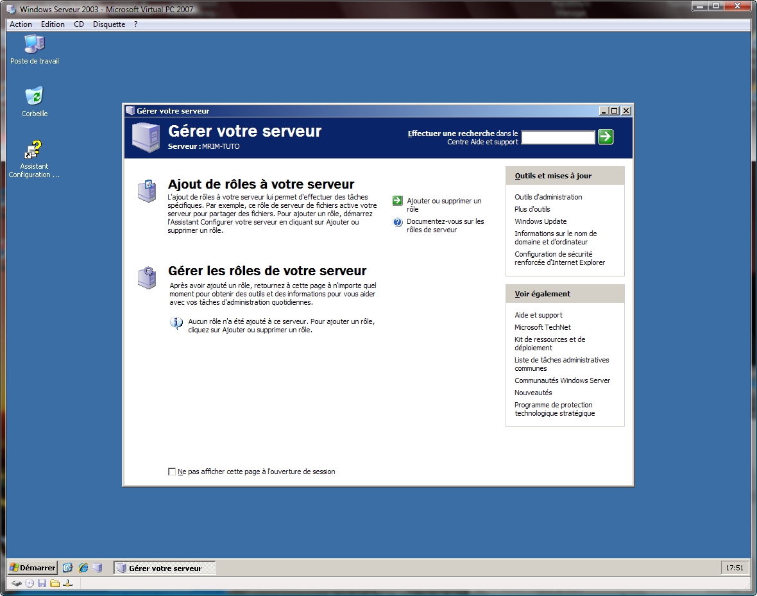Click the server quick launch icon
The width and height of the screenshot is (757, 596).
98,568
